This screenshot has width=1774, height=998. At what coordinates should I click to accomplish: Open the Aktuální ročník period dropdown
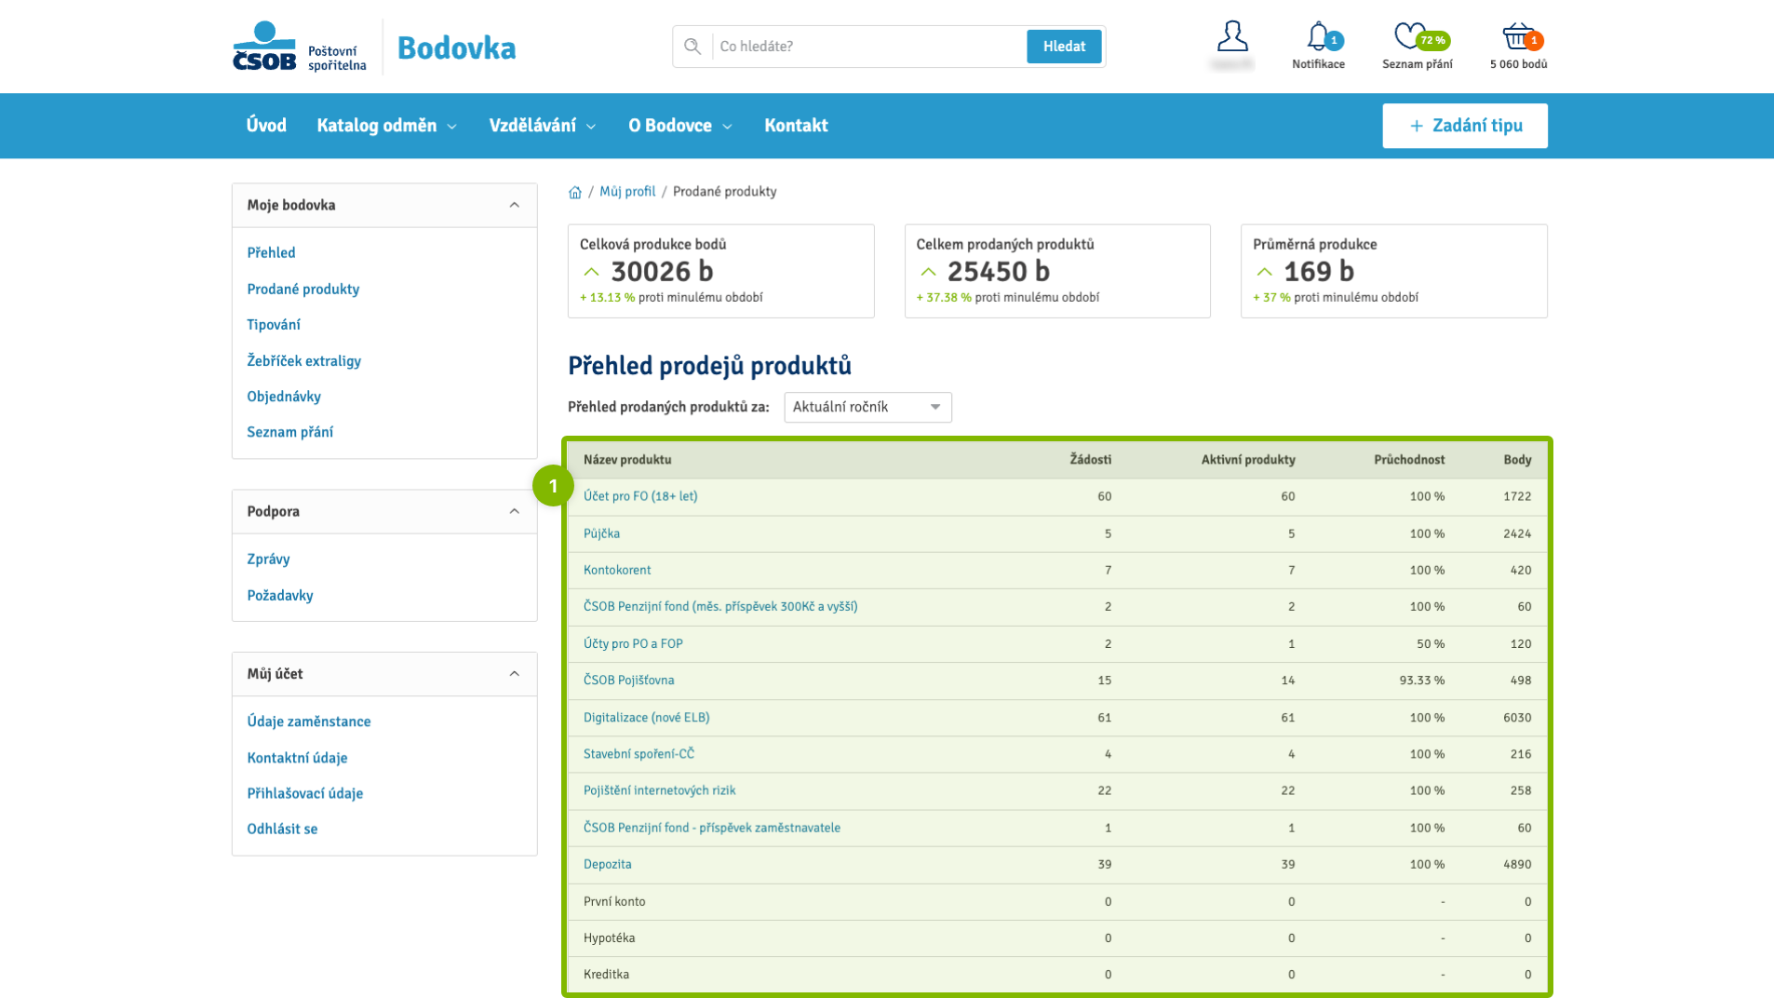[867, 407]
